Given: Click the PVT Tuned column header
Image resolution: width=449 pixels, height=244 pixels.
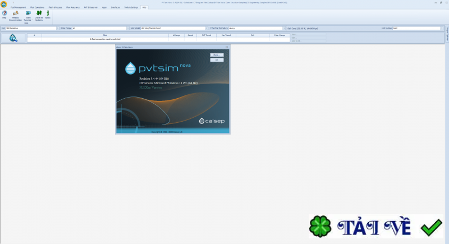Looking at the screenshot, I should pos(207,35).
